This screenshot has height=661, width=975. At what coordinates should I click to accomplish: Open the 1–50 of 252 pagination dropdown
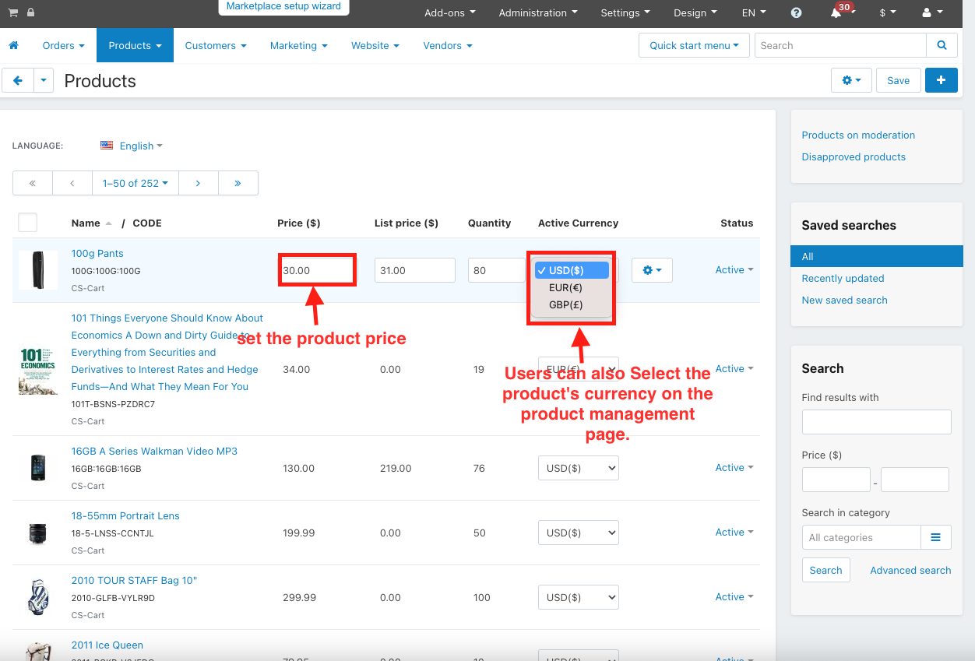click(136, 183)
